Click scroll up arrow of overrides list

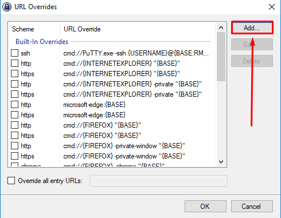tap(221, 27)
